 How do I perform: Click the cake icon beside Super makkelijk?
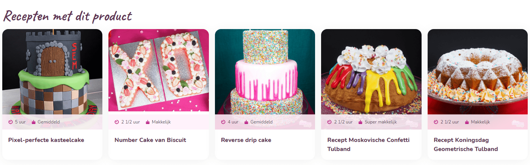(360, 122)
